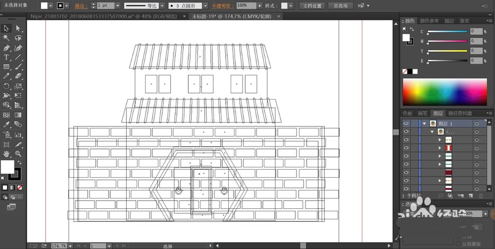Collapse the <... group triangle
Screen dimensions: 495x249
pos(433,132)
